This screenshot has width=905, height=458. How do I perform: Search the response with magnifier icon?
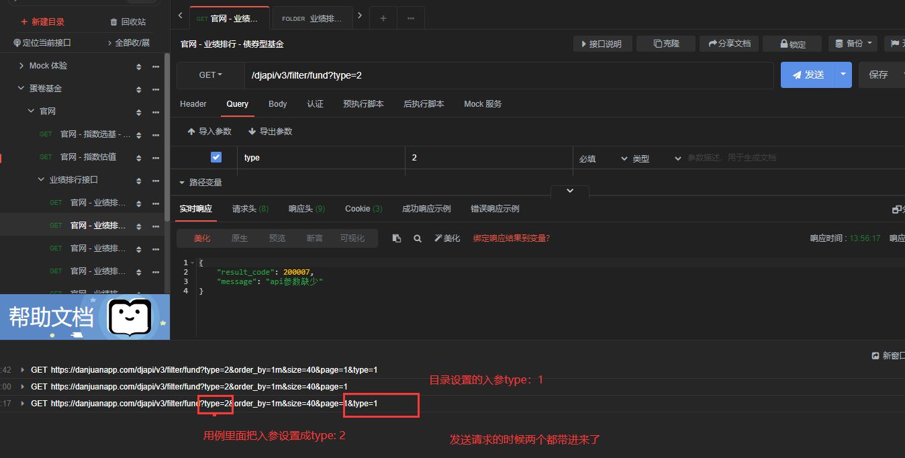pyautogui.click(x=418, y=238)
